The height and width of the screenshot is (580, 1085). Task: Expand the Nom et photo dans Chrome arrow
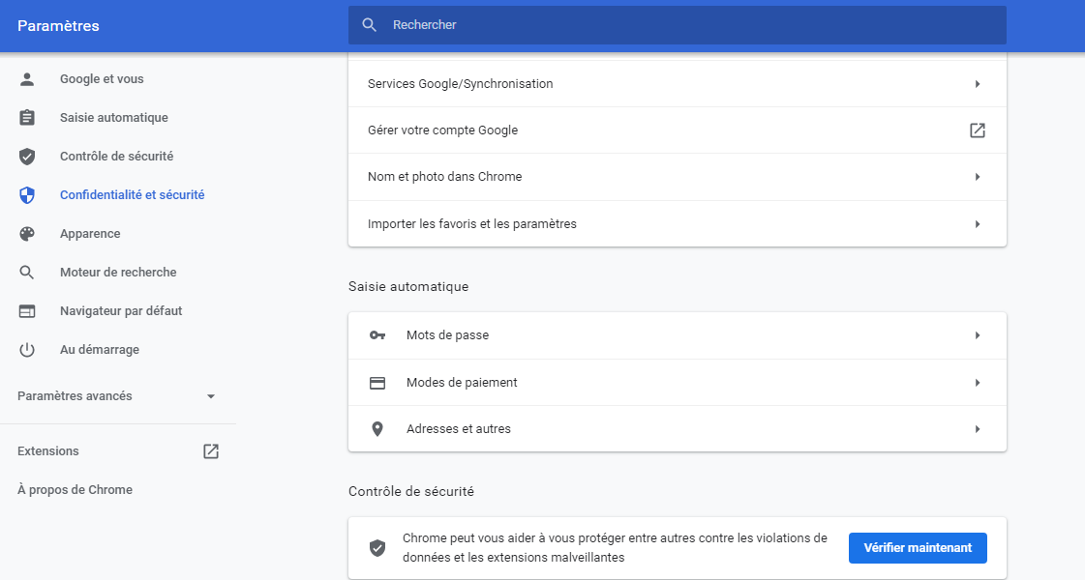pos(978,177)
